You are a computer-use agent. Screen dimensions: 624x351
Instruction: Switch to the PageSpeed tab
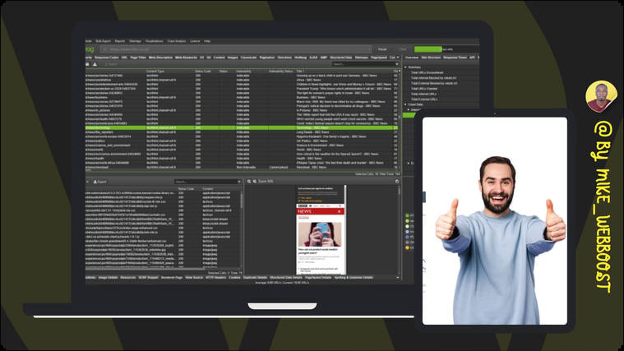pos(379,58)
